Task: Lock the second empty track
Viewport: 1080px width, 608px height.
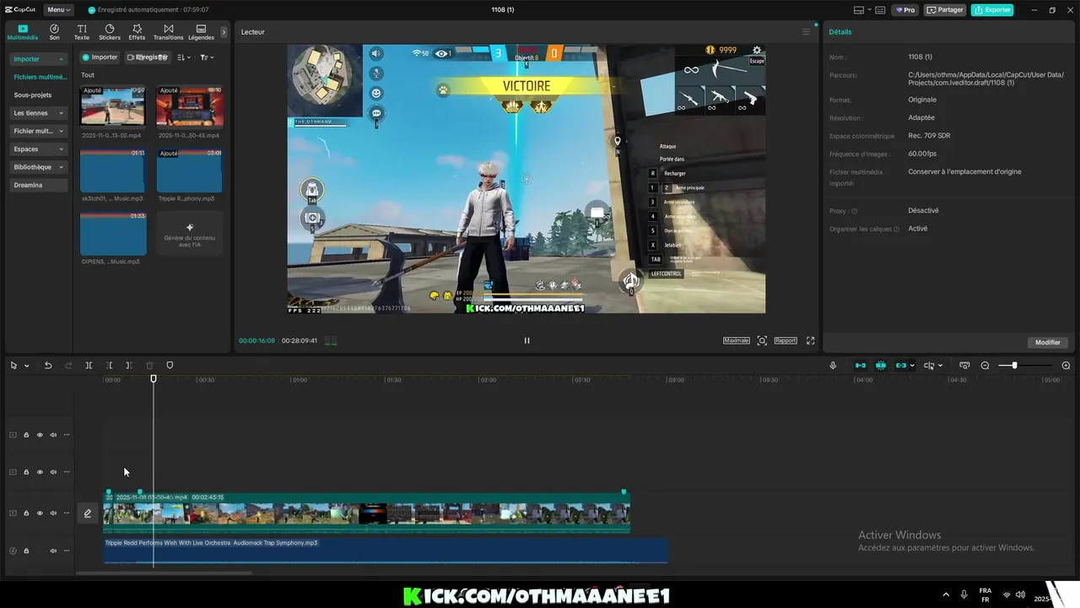Action: click(x=26, y=472)
